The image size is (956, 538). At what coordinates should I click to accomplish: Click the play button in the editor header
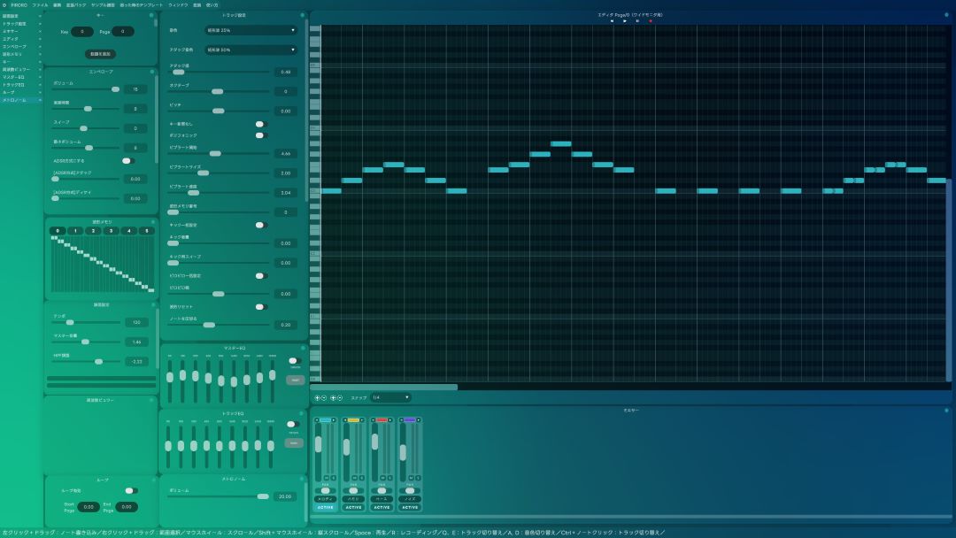[624, 21]
